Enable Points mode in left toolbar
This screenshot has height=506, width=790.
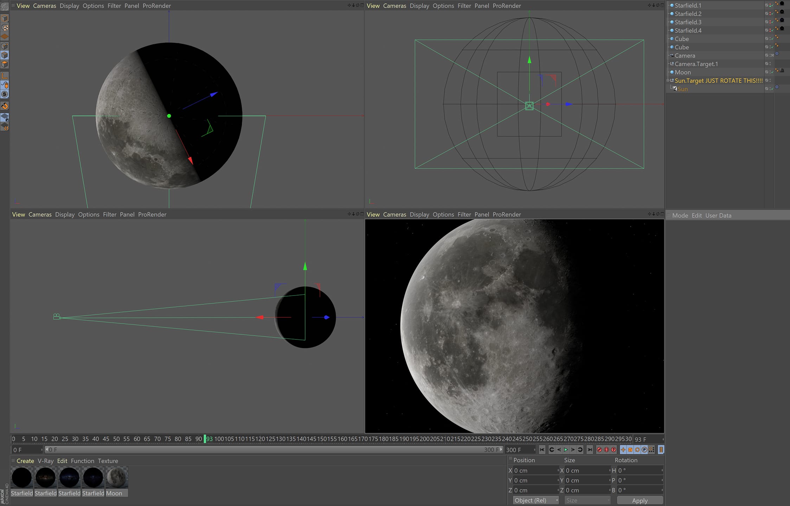coord(5,46)
